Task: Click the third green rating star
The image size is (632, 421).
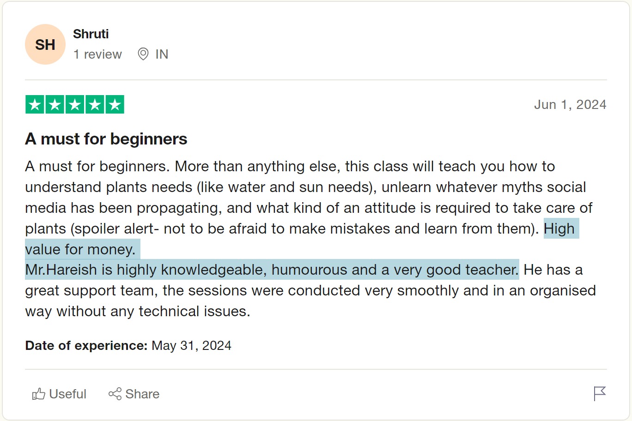Action: click(75, 105)
